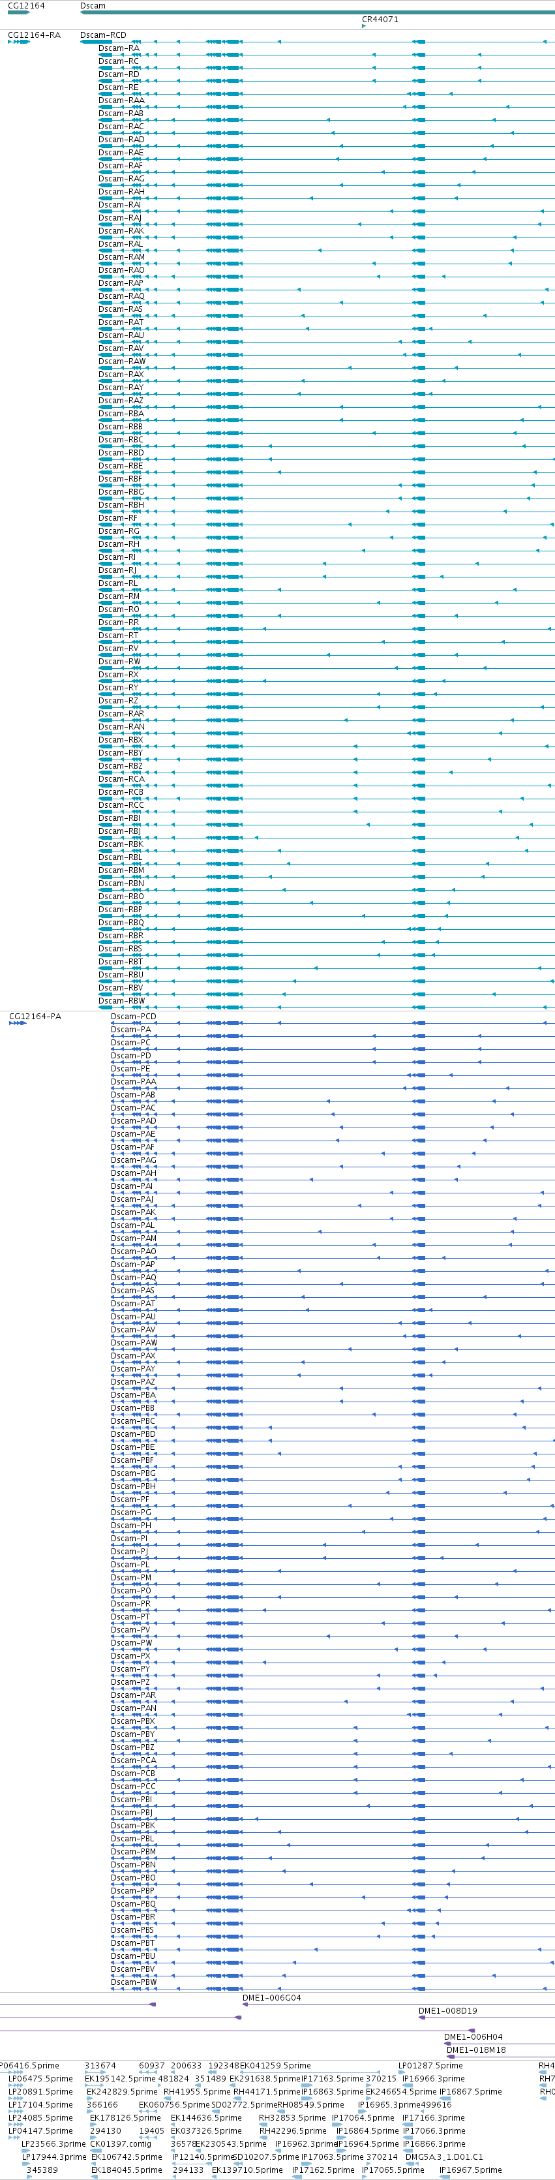Click protein label Dscam-PAJ
555x2180 pixels.
(x=132, y=1199)
